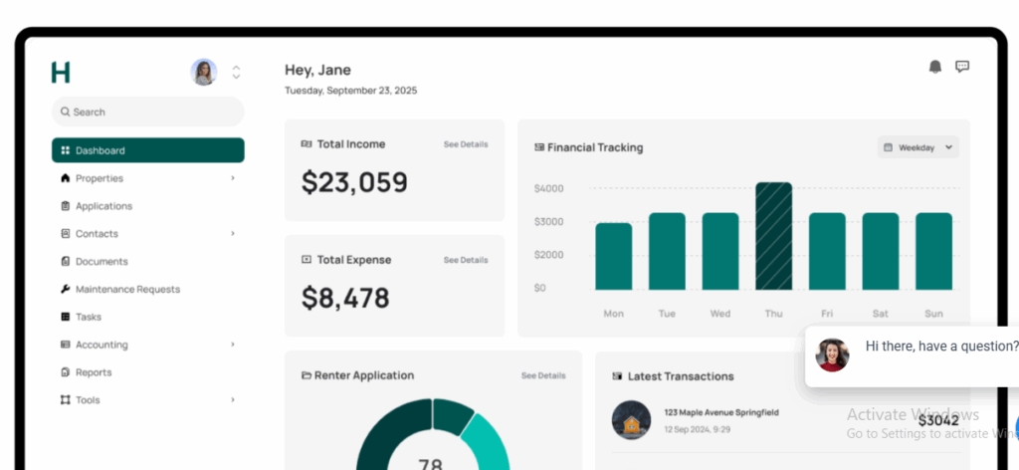The height and width of the screenshot is (470, 1019).
Task: Open the messages chat bubble icon
Action: click(x=962, y=67)
